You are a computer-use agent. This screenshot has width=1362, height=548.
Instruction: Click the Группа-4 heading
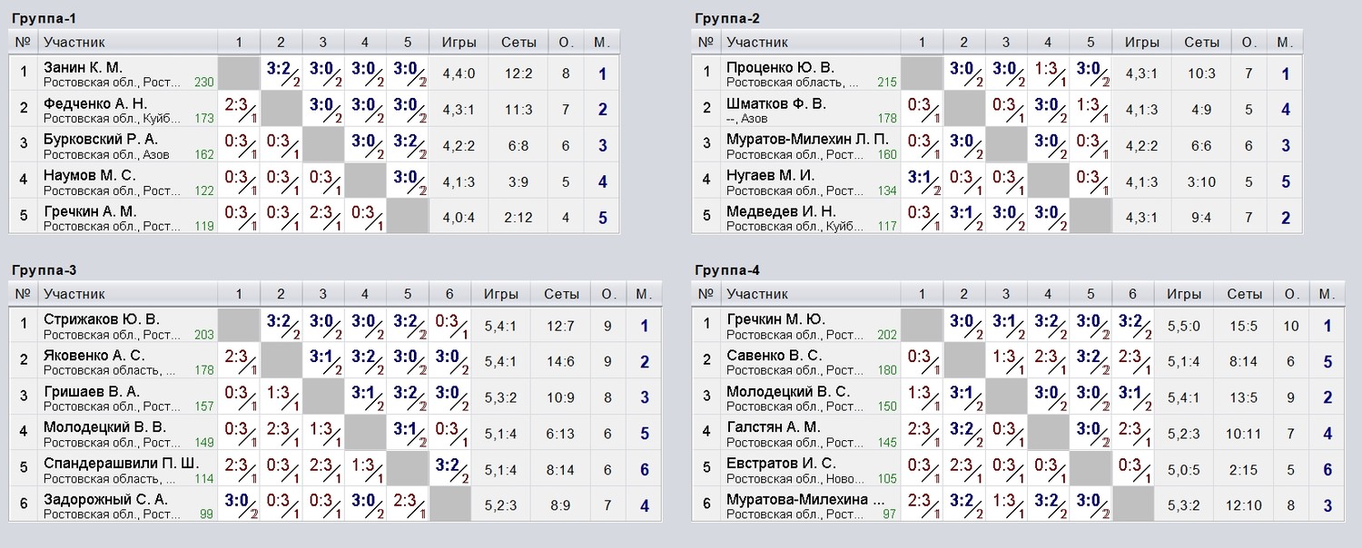pyautogui.click(x=727, y=270)
